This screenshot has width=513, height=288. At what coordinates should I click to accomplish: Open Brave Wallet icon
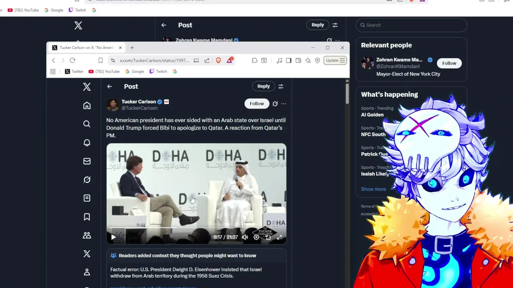point(298,60)
